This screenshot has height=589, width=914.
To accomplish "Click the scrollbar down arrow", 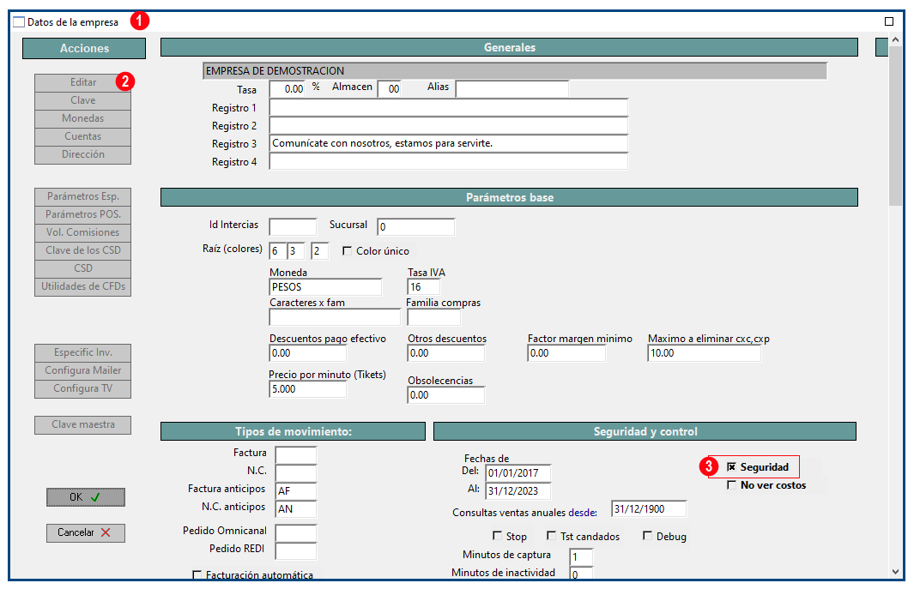I will (x=895, y=572).
